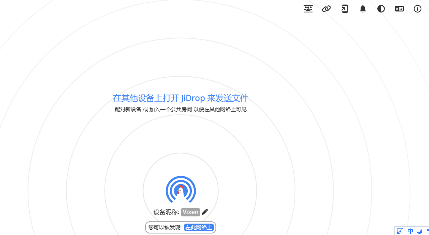
Task: Open device pairing with the link icon
Action: [326, 9]
